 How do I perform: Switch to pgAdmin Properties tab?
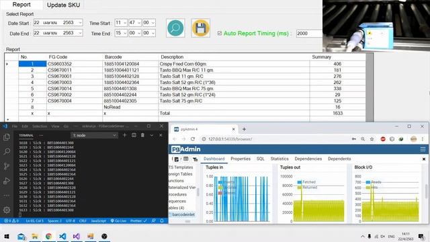point(241,159)
